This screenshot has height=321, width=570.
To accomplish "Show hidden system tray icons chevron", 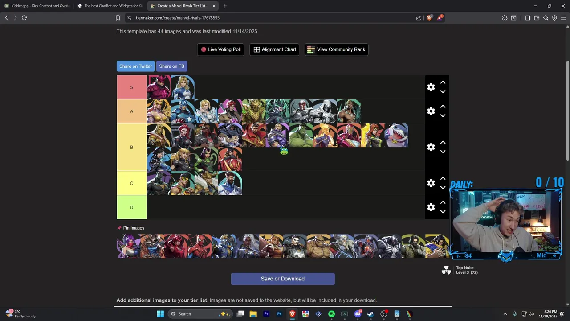I will pyautogui.click(x=505, y=314).
